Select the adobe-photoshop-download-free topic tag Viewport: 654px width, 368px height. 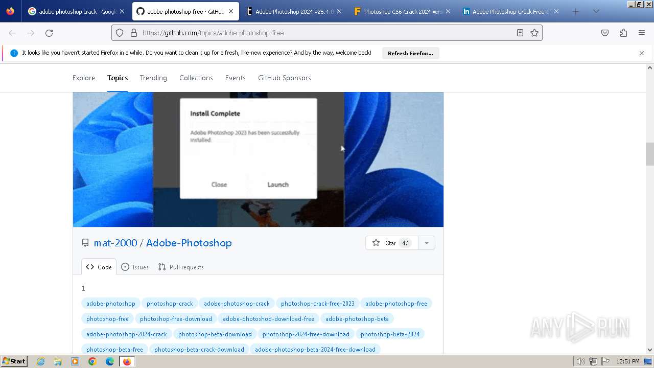(x=268, y=319)
